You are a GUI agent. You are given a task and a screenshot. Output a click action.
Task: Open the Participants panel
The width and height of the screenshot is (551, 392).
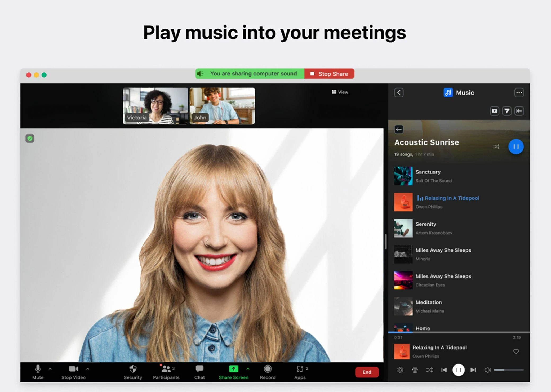pos(166,371)
